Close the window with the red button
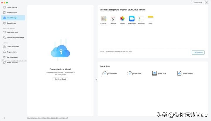The image size is (211, 121). tap(2, 3)
